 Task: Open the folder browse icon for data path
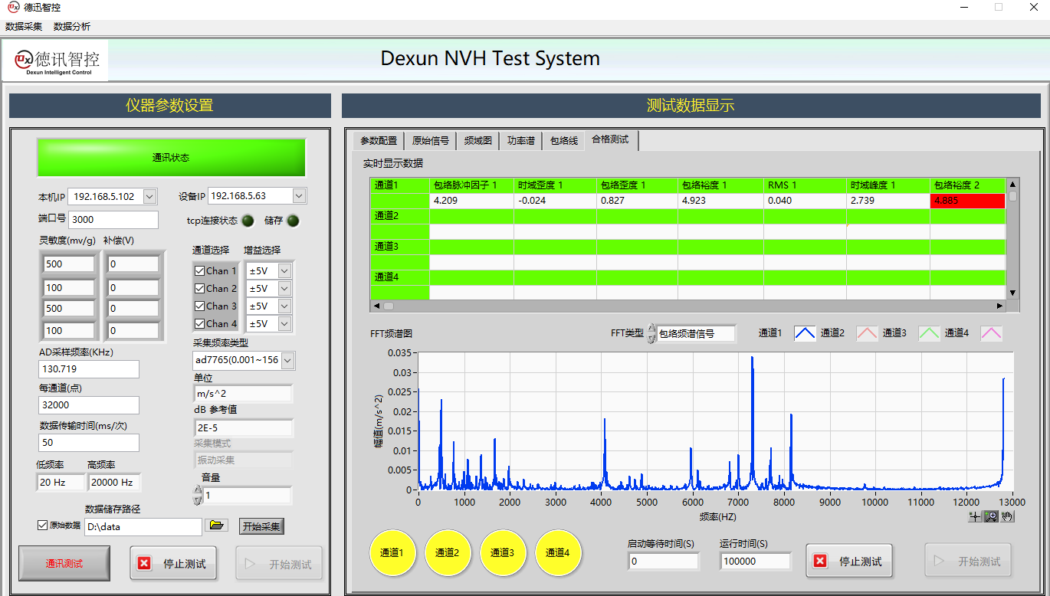pos(217,526)
